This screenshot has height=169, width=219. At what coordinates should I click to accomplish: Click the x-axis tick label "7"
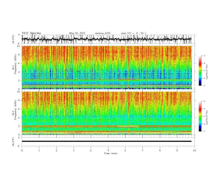point(143,150)
